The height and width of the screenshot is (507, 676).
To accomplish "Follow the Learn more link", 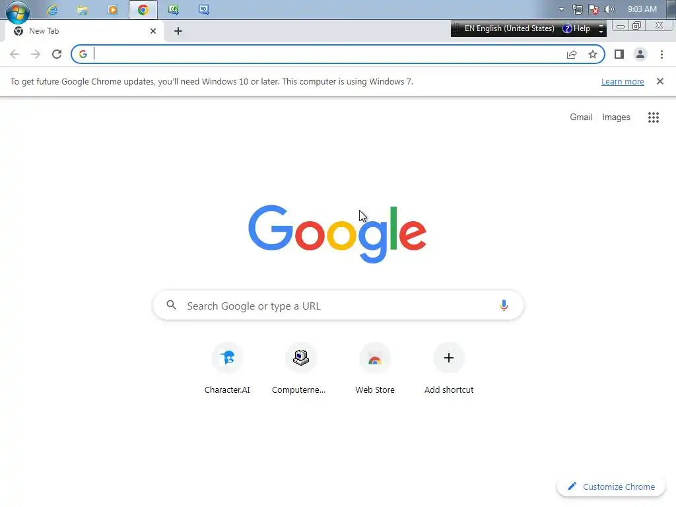I will pos(623,81).
